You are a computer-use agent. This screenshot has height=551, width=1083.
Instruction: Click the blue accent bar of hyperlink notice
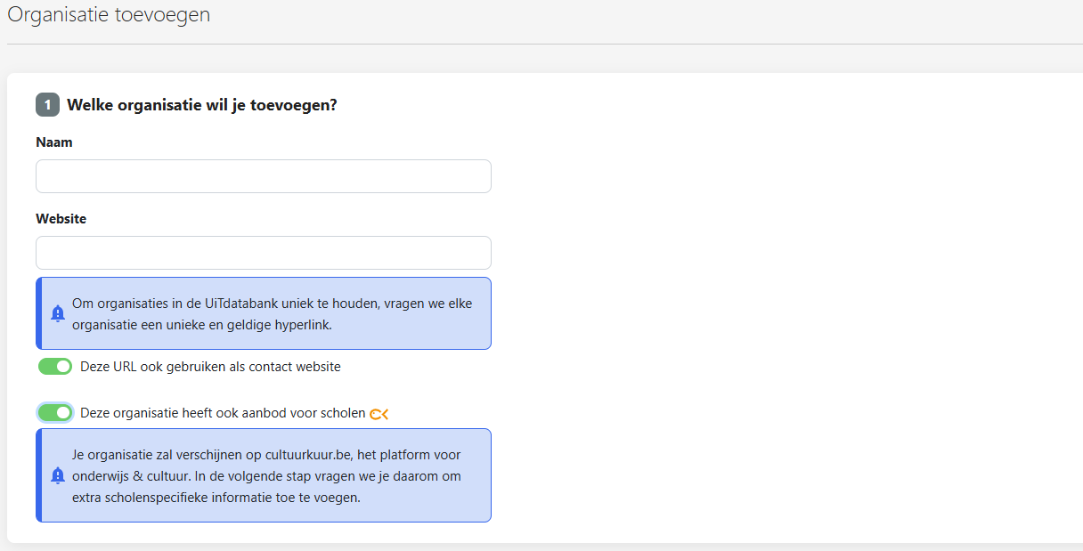coord(39,313)
